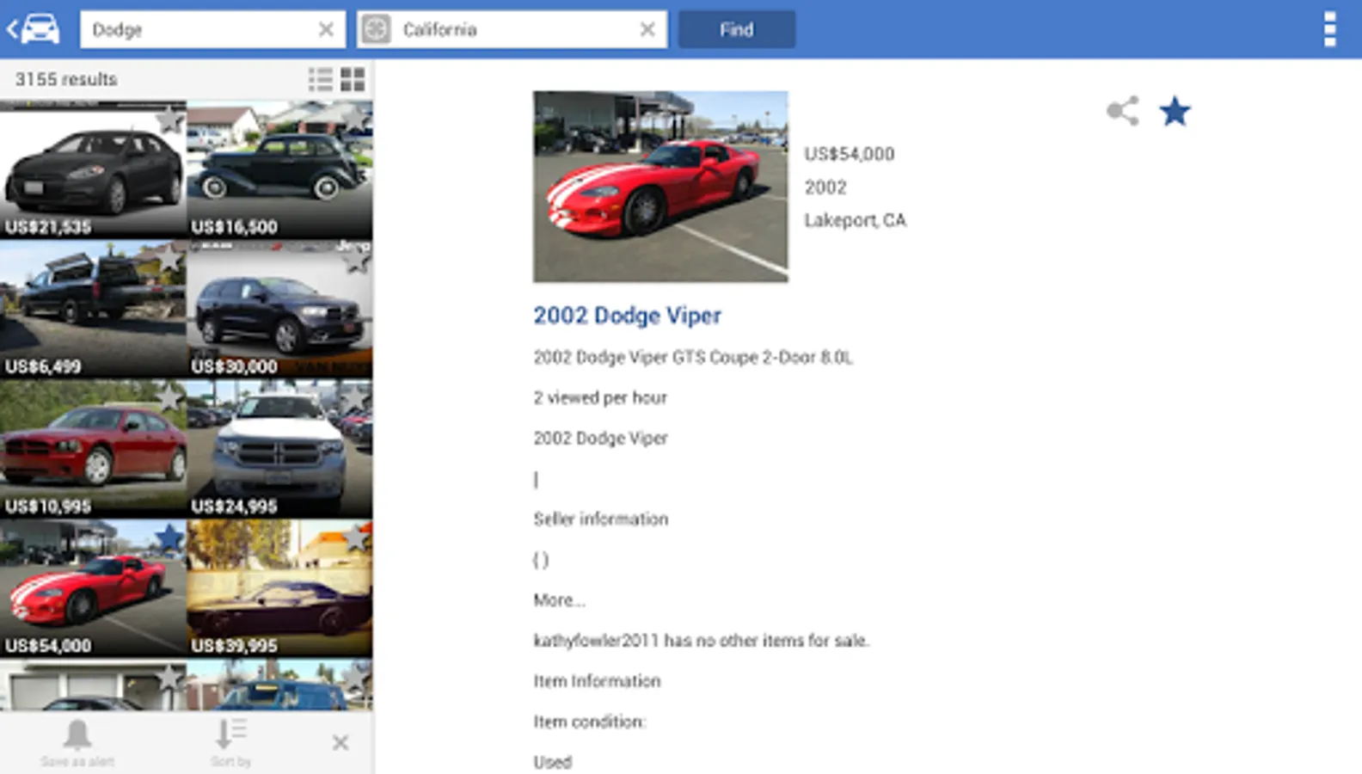Screen dimensions: 1362x774
Task: Click the More... link
Action: tap(559, 600)
